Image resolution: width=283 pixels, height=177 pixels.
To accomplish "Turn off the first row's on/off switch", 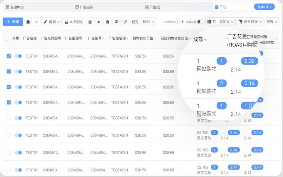I will point(18,56).
